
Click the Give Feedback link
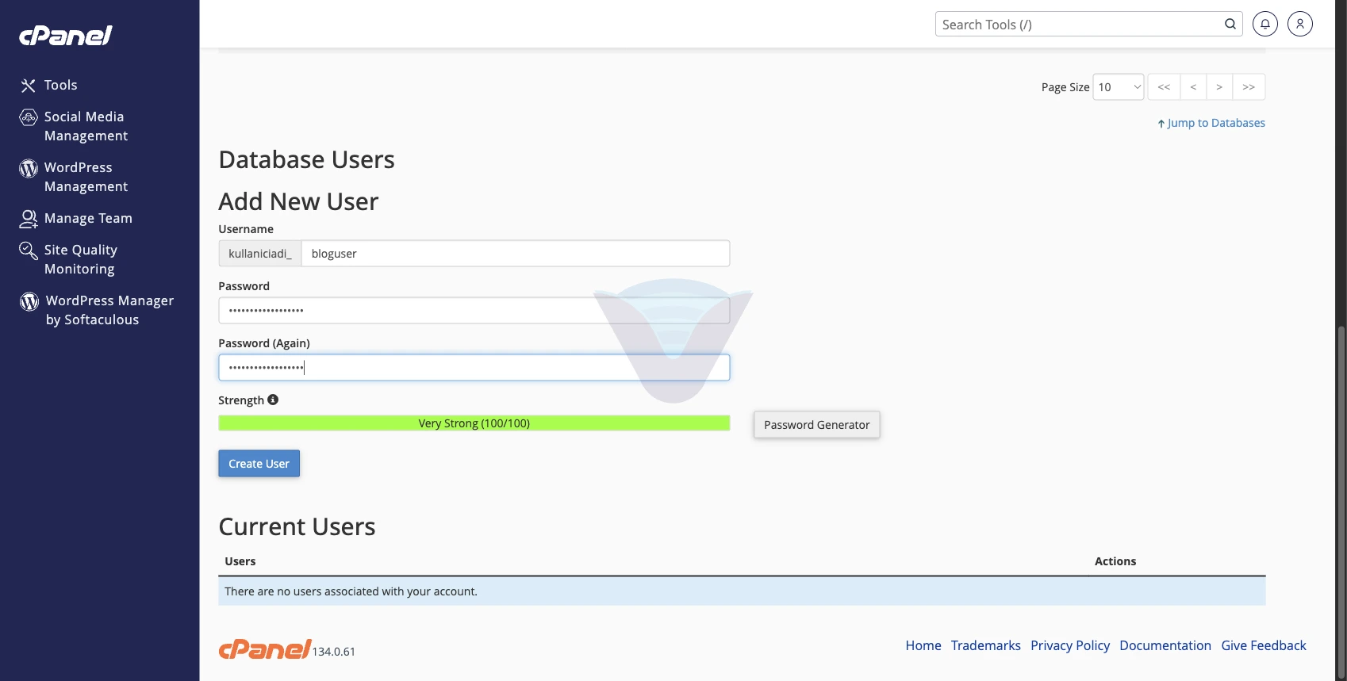tap(1264, 645)
